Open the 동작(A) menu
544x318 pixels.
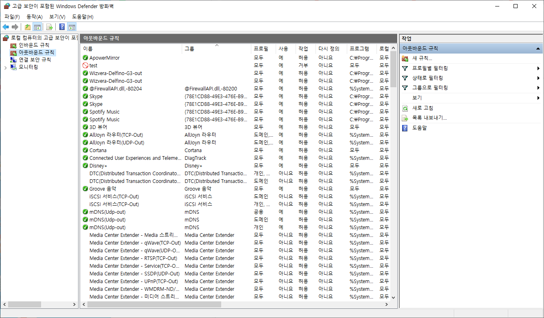(35, 17)
